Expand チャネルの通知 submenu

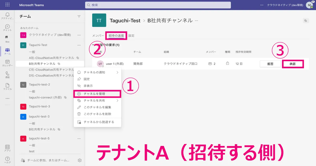click(97, 72)
